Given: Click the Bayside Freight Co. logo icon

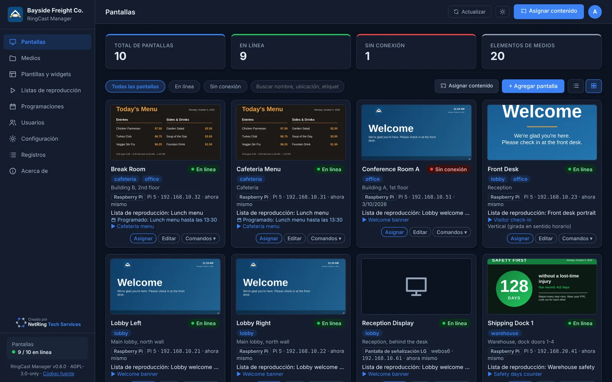Looking at the screenshot, I should [x=15, y=14].
